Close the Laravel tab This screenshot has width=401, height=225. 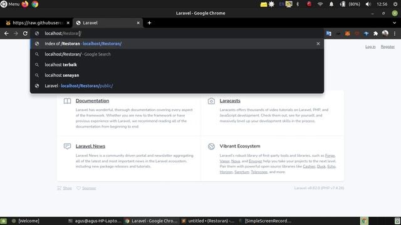click(x=138, y=23)
